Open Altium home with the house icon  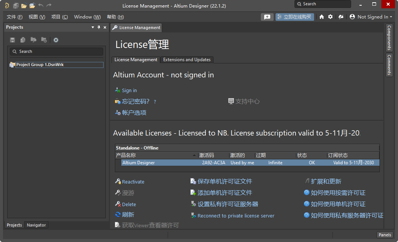pyautogui.click(x=322, y=17)
